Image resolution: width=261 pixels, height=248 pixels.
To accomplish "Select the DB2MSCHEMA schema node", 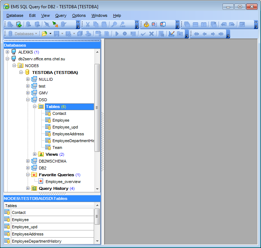I will tap(52, 161).
